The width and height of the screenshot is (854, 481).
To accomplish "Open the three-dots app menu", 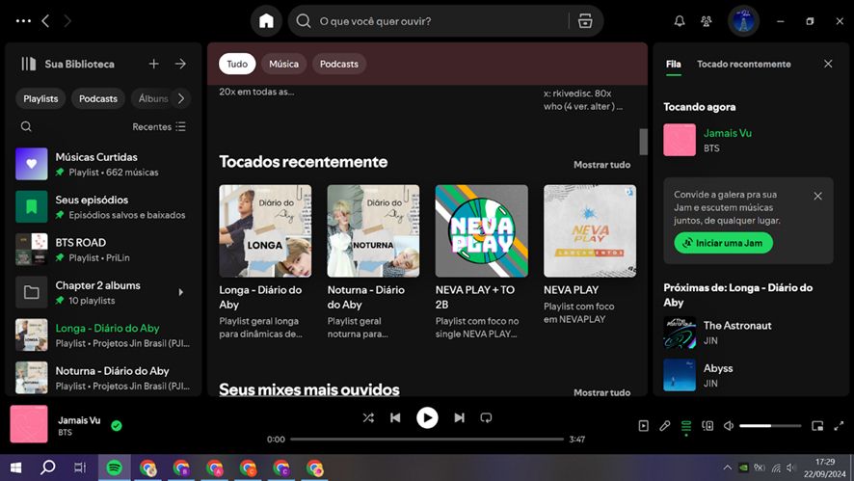I will point(23,20).
